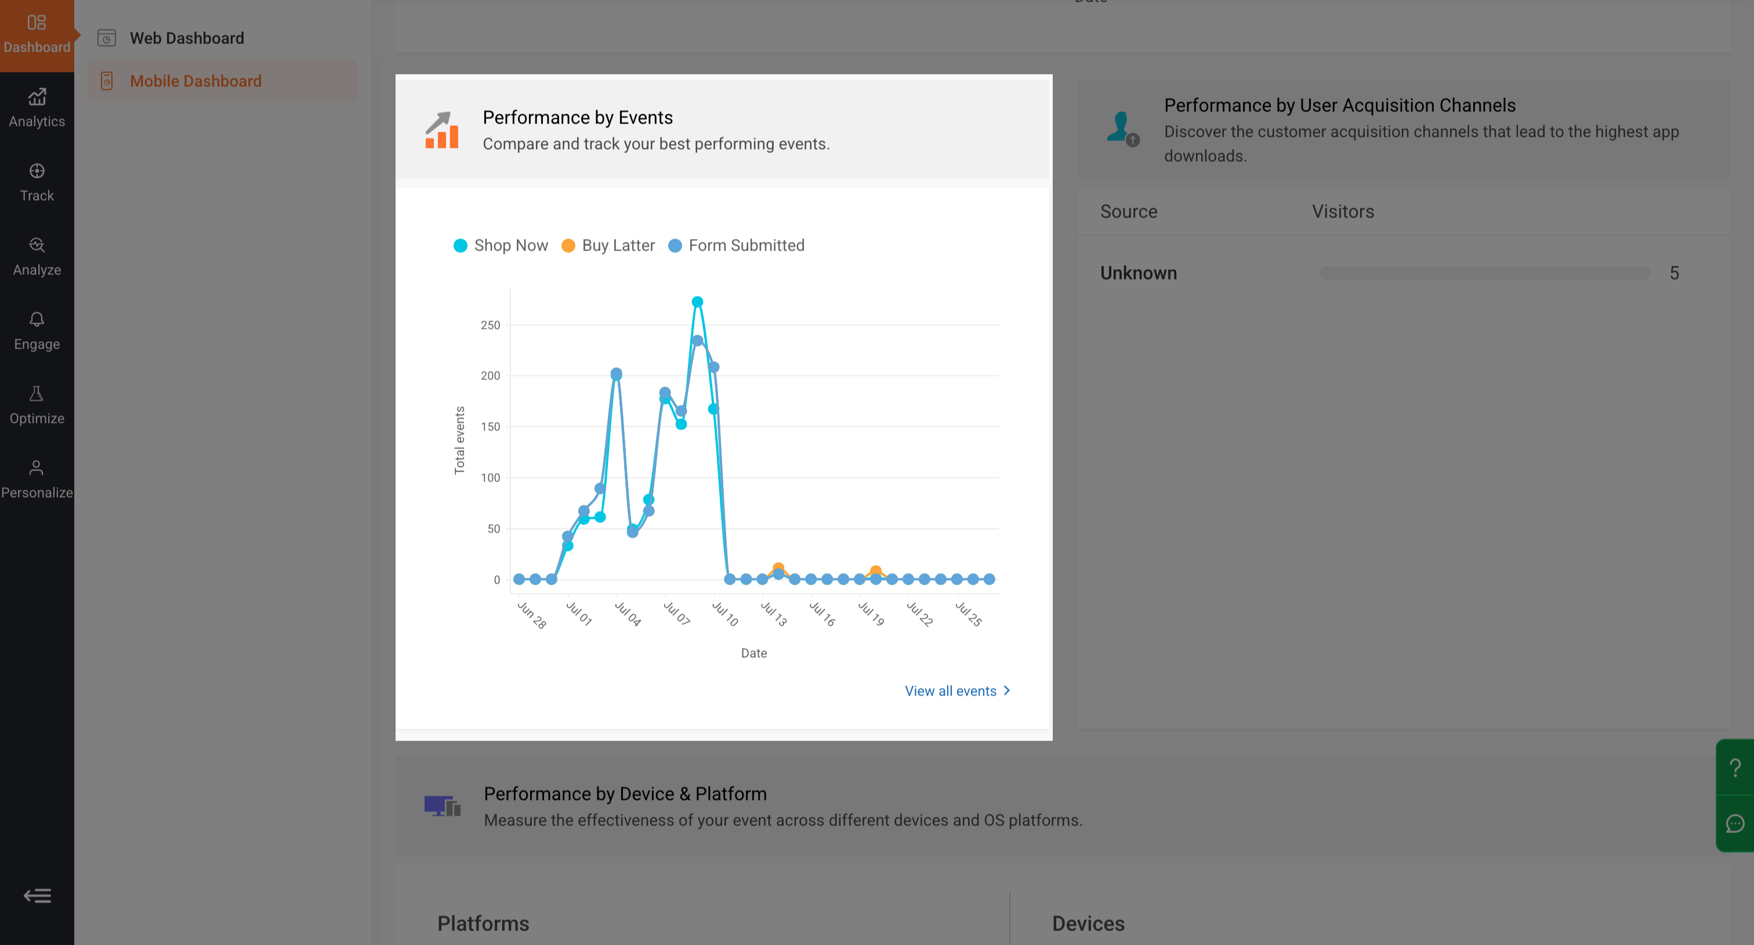Open the Track sidebar section
This screenshot has width=1754, height=945.
(37, 183)
